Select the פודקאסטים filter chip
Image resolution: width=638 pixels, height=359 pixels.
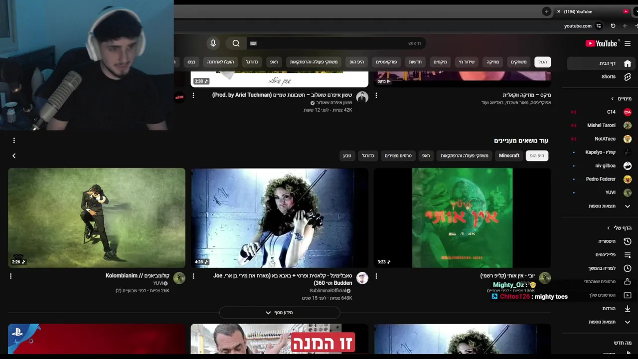coord(386,62)
